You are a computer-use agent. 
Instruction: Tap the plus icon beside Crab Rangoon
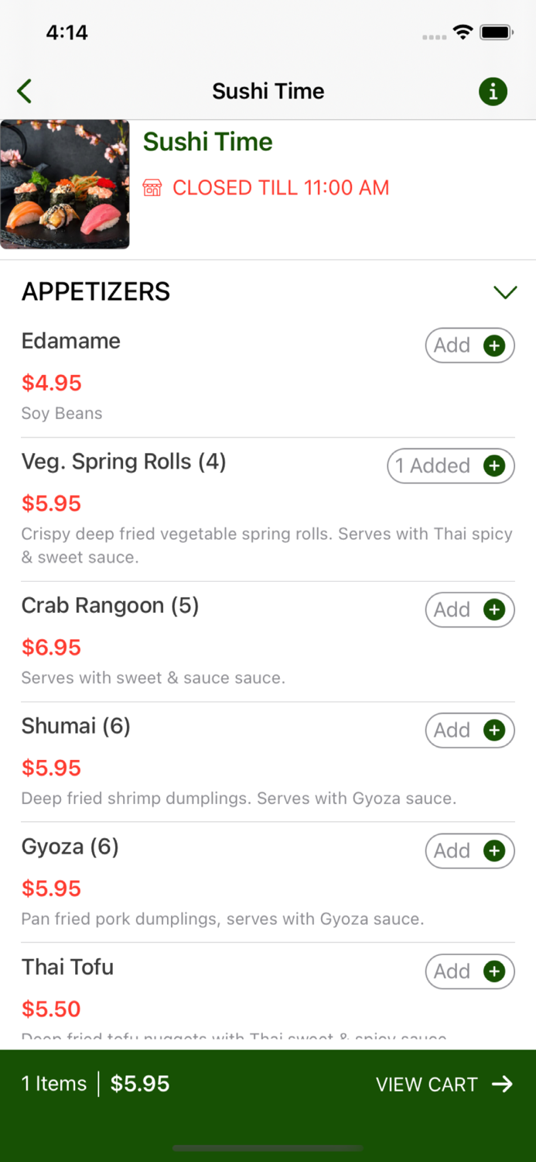pyautogui.click(x=495, y=610)
